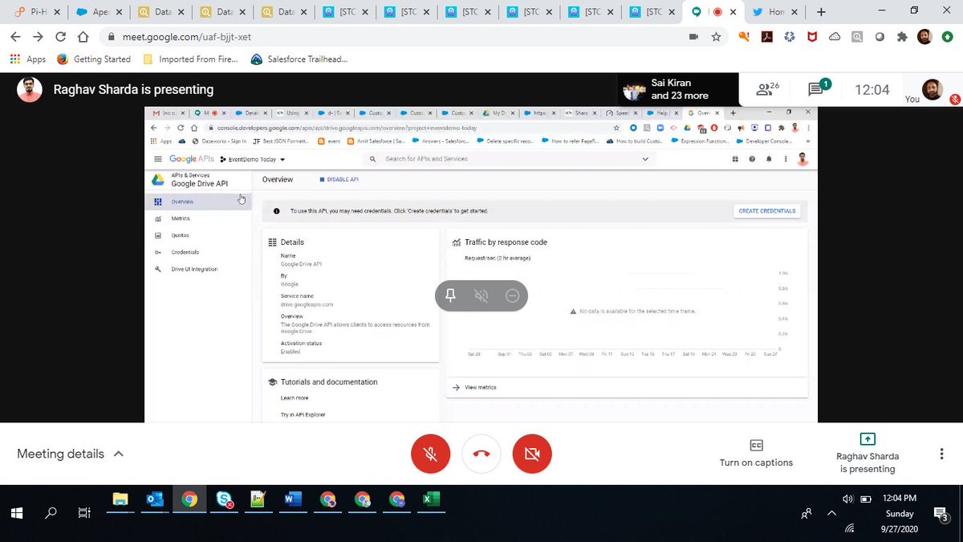Click DISABLE API in presented screen
The height and width of the screenshot is (542, 963).
point(339,180)
